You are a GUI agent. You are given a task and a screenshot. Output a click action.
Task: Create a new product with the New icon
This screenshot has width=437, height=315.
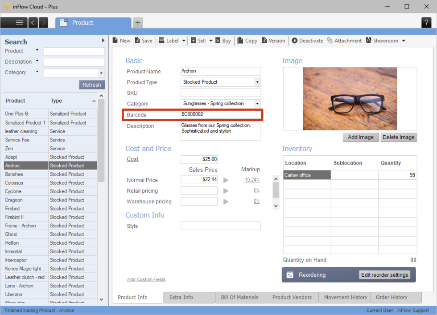pos(121,40)
